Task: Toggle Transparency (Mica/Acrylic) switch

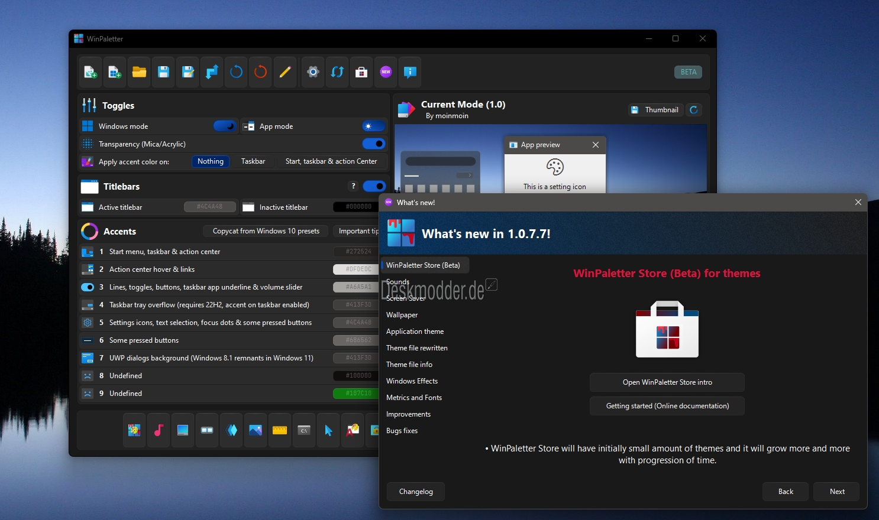Action: pos(374,144)
